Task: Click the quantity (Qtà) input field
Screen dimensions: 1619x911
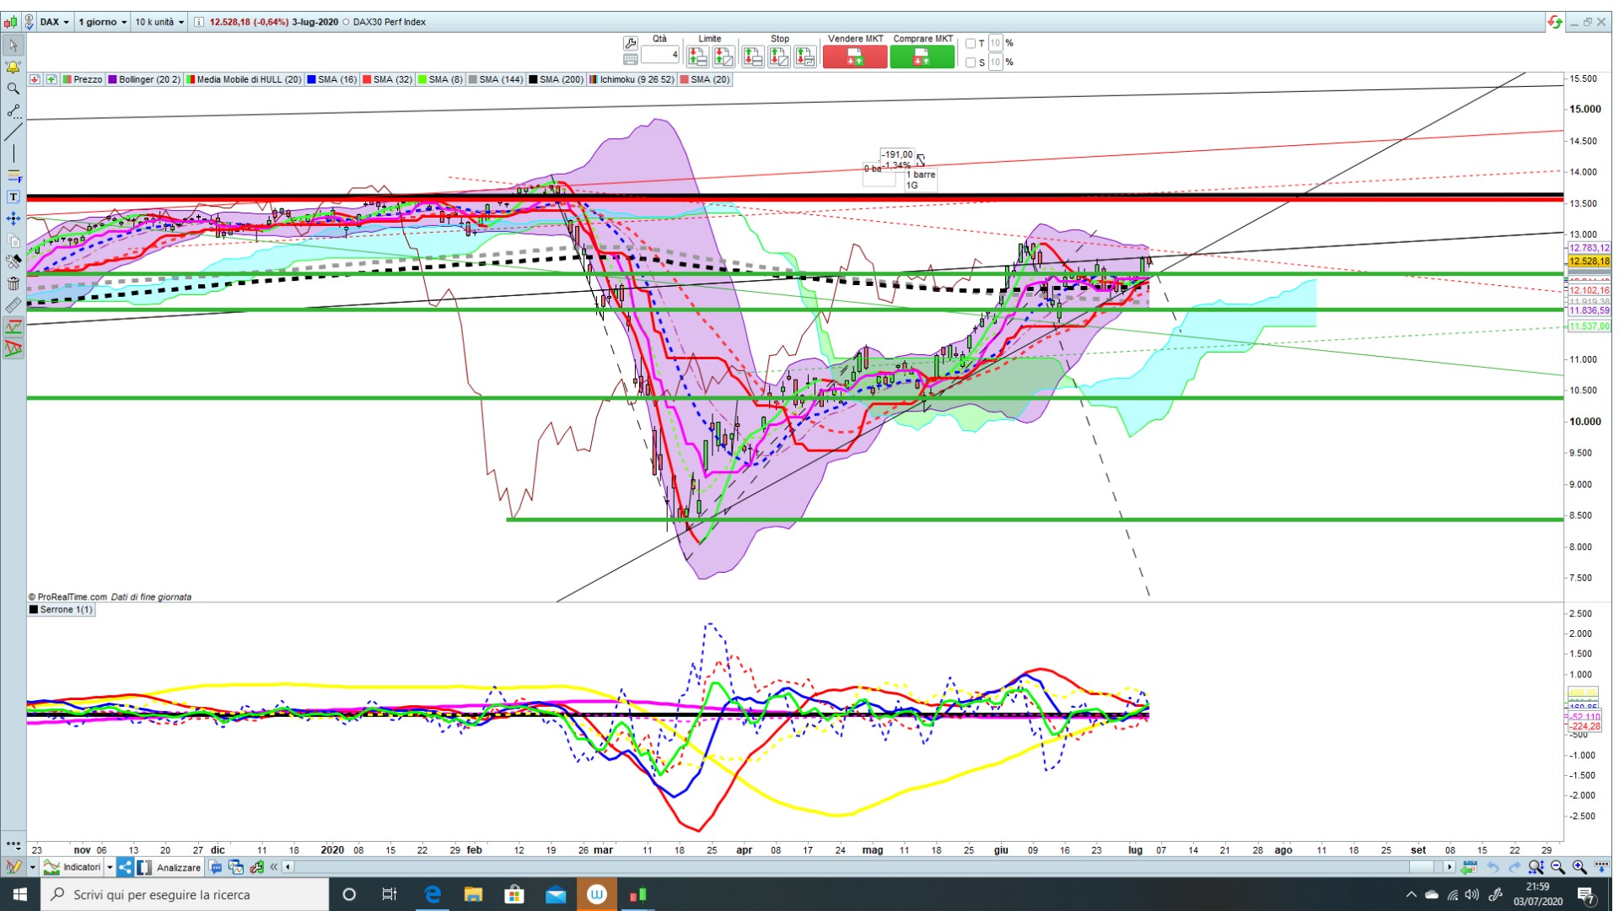Action: click(x=660, y=55)
